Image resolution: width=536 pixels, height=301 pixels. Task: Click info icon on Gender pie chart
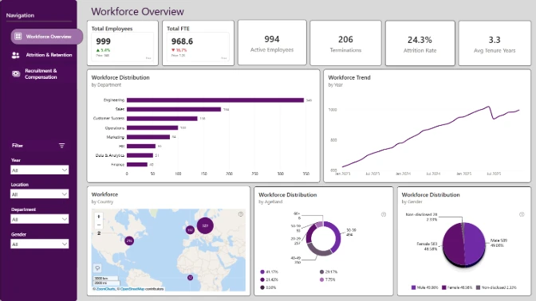click(x=522, y=214)
